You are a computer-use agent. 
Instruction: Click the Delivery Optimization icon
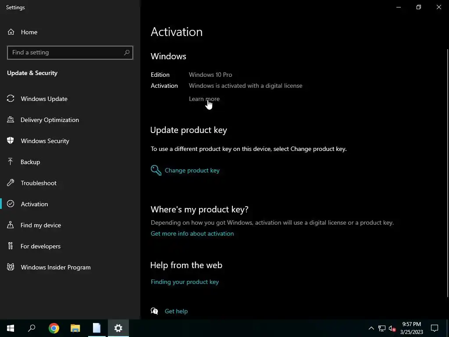point(11,120)
